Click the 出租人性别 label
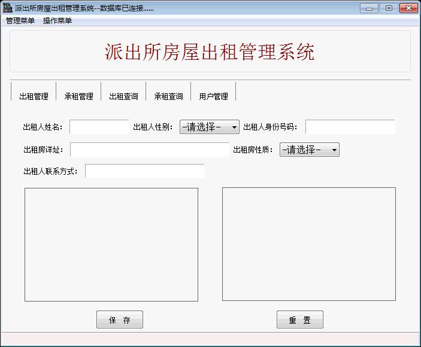The height and width of the screenshot is (347, 421). point(153,127)
